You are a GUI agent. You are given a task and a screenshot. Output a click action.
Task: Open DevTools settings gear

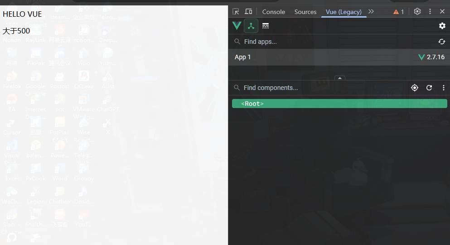click(x=417, y=11)
